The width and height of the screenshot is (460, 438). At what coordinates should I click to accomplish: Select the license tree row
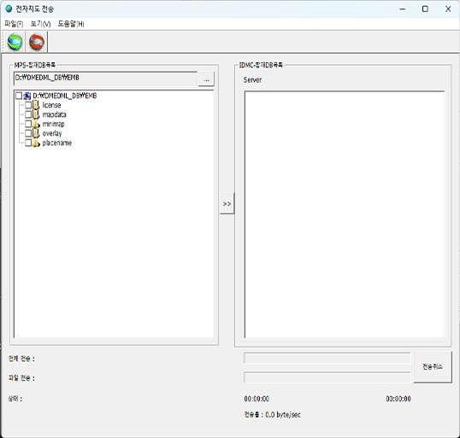(51, 105)
